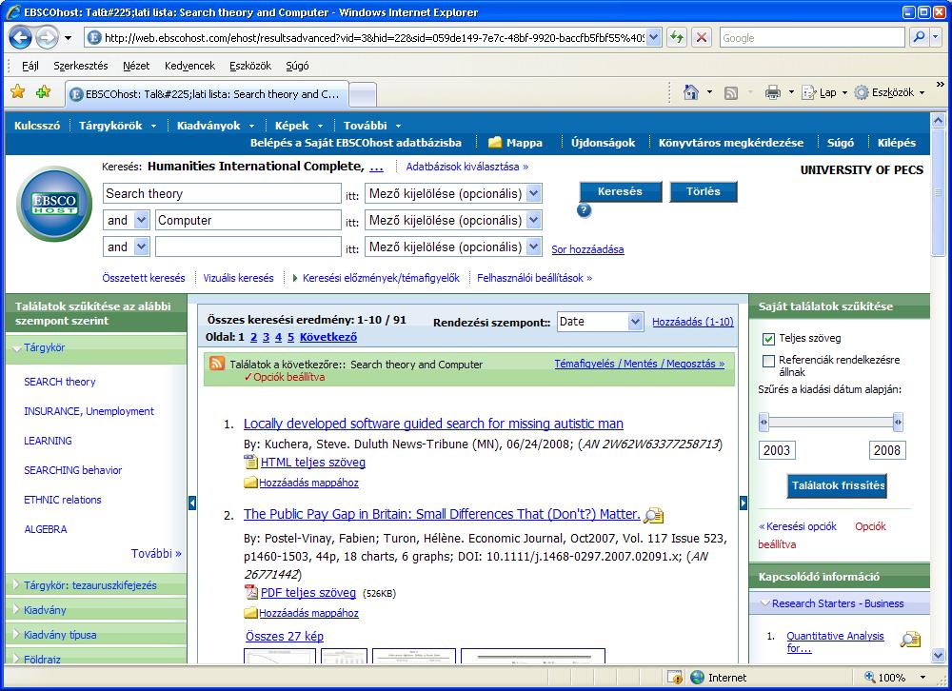
Task: Click the Találatok frissítése button
Action: point(837,485)
